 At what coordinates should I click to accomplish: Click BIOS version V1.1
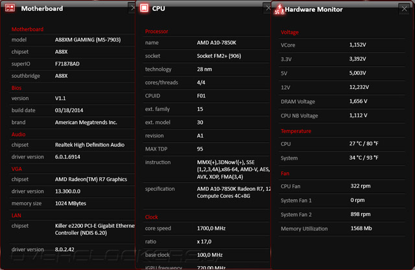60,98
